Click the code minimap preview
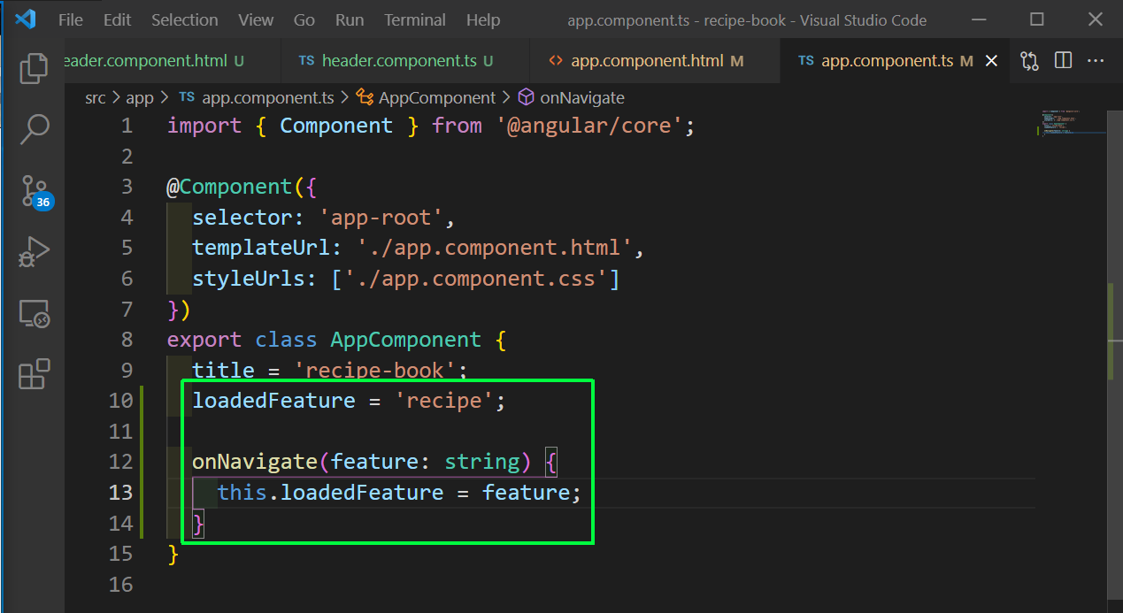 click(x=1071, y=124)
